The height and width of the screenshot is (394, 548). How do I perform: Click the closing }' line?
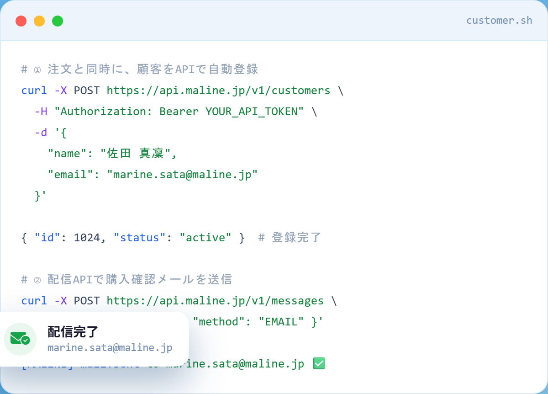click(x=41, y=196)
